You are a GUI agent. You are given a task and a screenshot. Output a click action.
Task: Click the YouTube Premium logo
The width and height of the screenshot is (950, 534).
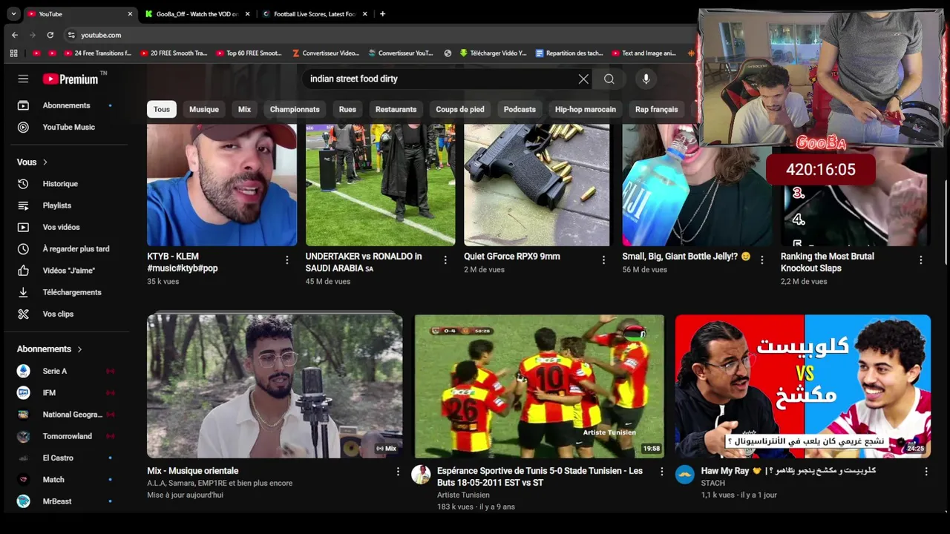click(71, 79)
